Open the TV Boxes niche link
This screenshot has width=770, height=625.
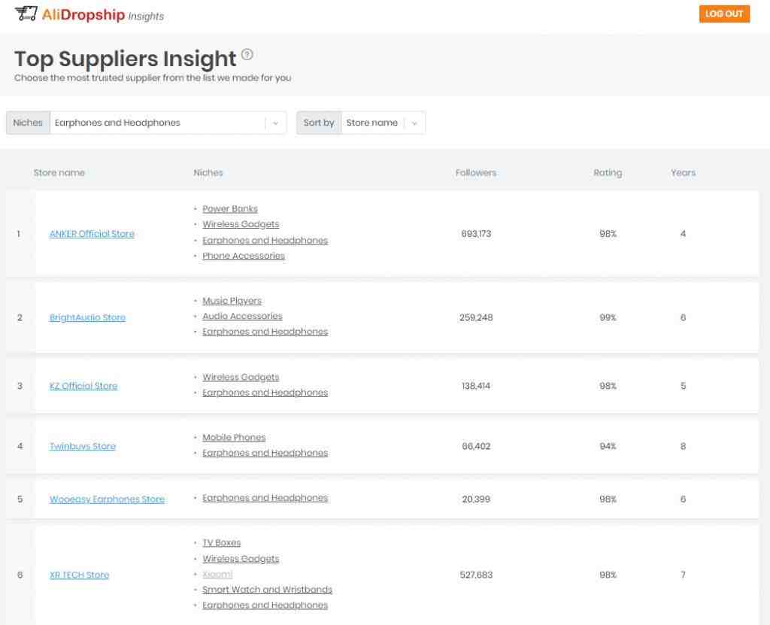pos(222,543)
